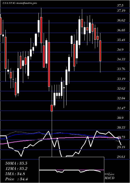Click inside the MACD inset chart

click(71, 170)
